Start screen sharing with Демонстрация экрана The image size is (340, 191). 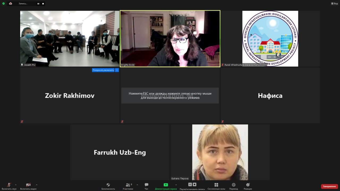point(166,185)
